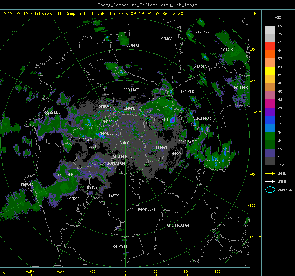
Task: Click the GOKAK city label
Action: click(72, 92)
